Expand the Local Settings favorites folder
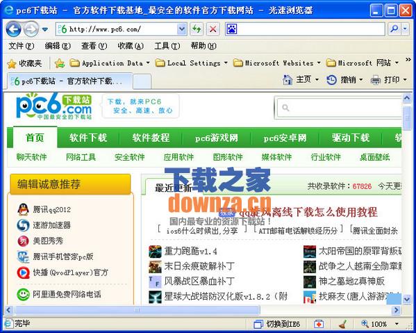The height and width of the screenshot is (333, 416). tap(191, 63)
